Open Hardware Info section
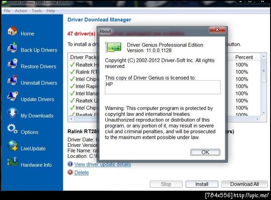This screenshot has width=271, height=200. (x=36, y=165)
